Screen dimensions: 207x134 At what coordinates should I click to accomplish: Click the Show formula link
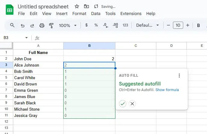(x=167, y=90)
